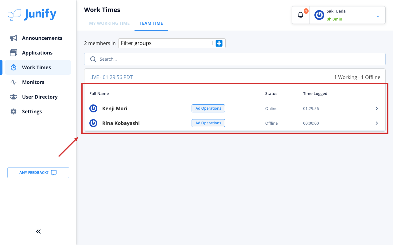Open notifications bell icon
Screen dimensions: 393x245
point(301,15)
